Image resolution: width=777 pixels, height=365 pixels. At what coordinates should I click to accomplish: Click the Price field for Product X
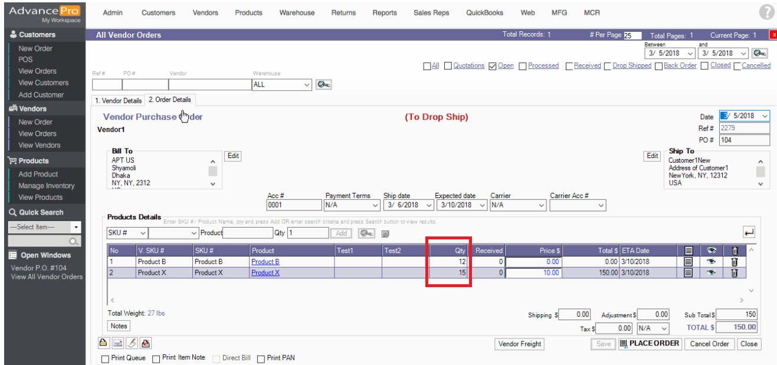tap(532, 273)
